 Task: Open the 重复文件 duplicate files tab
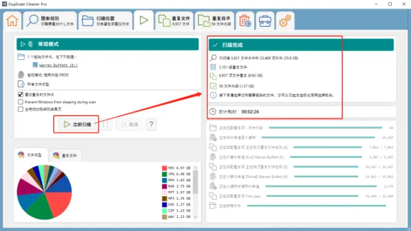coord(174,21)
